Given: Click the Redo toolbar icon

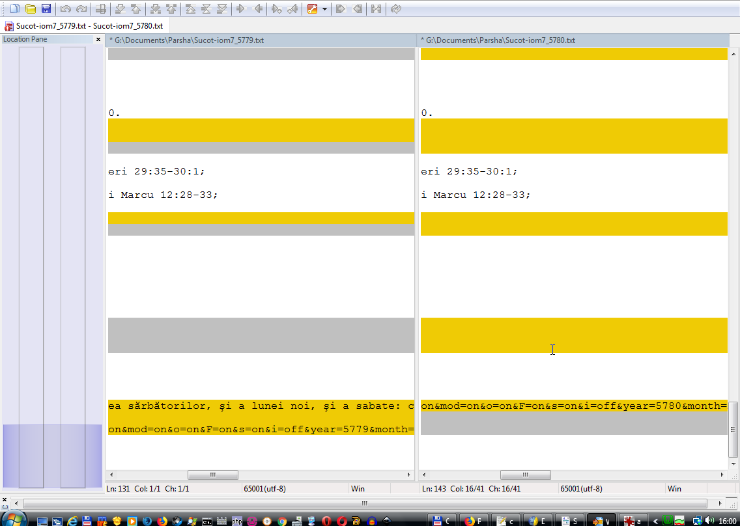Looking at the screenshot, I should point(81,9).
